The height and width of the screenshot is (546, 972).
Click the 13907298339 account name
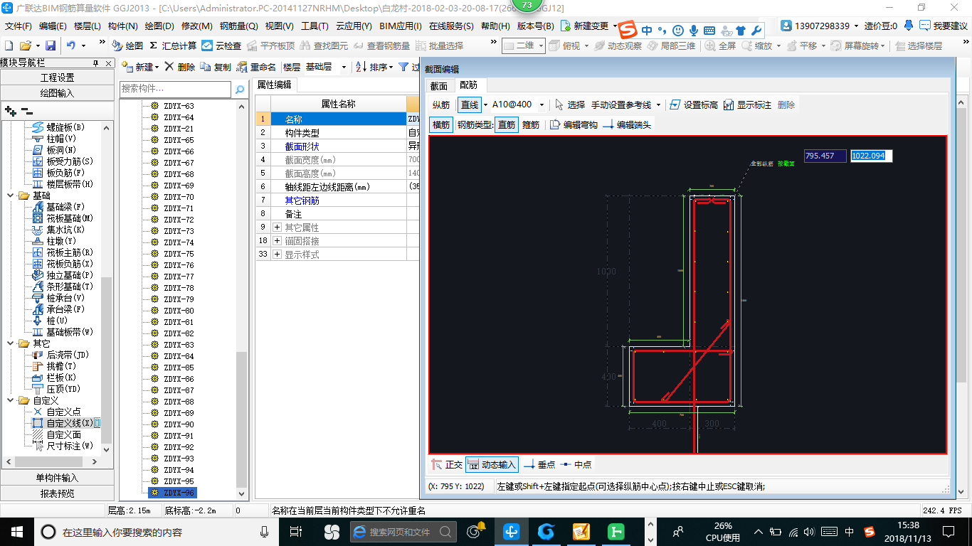(822, 26)
